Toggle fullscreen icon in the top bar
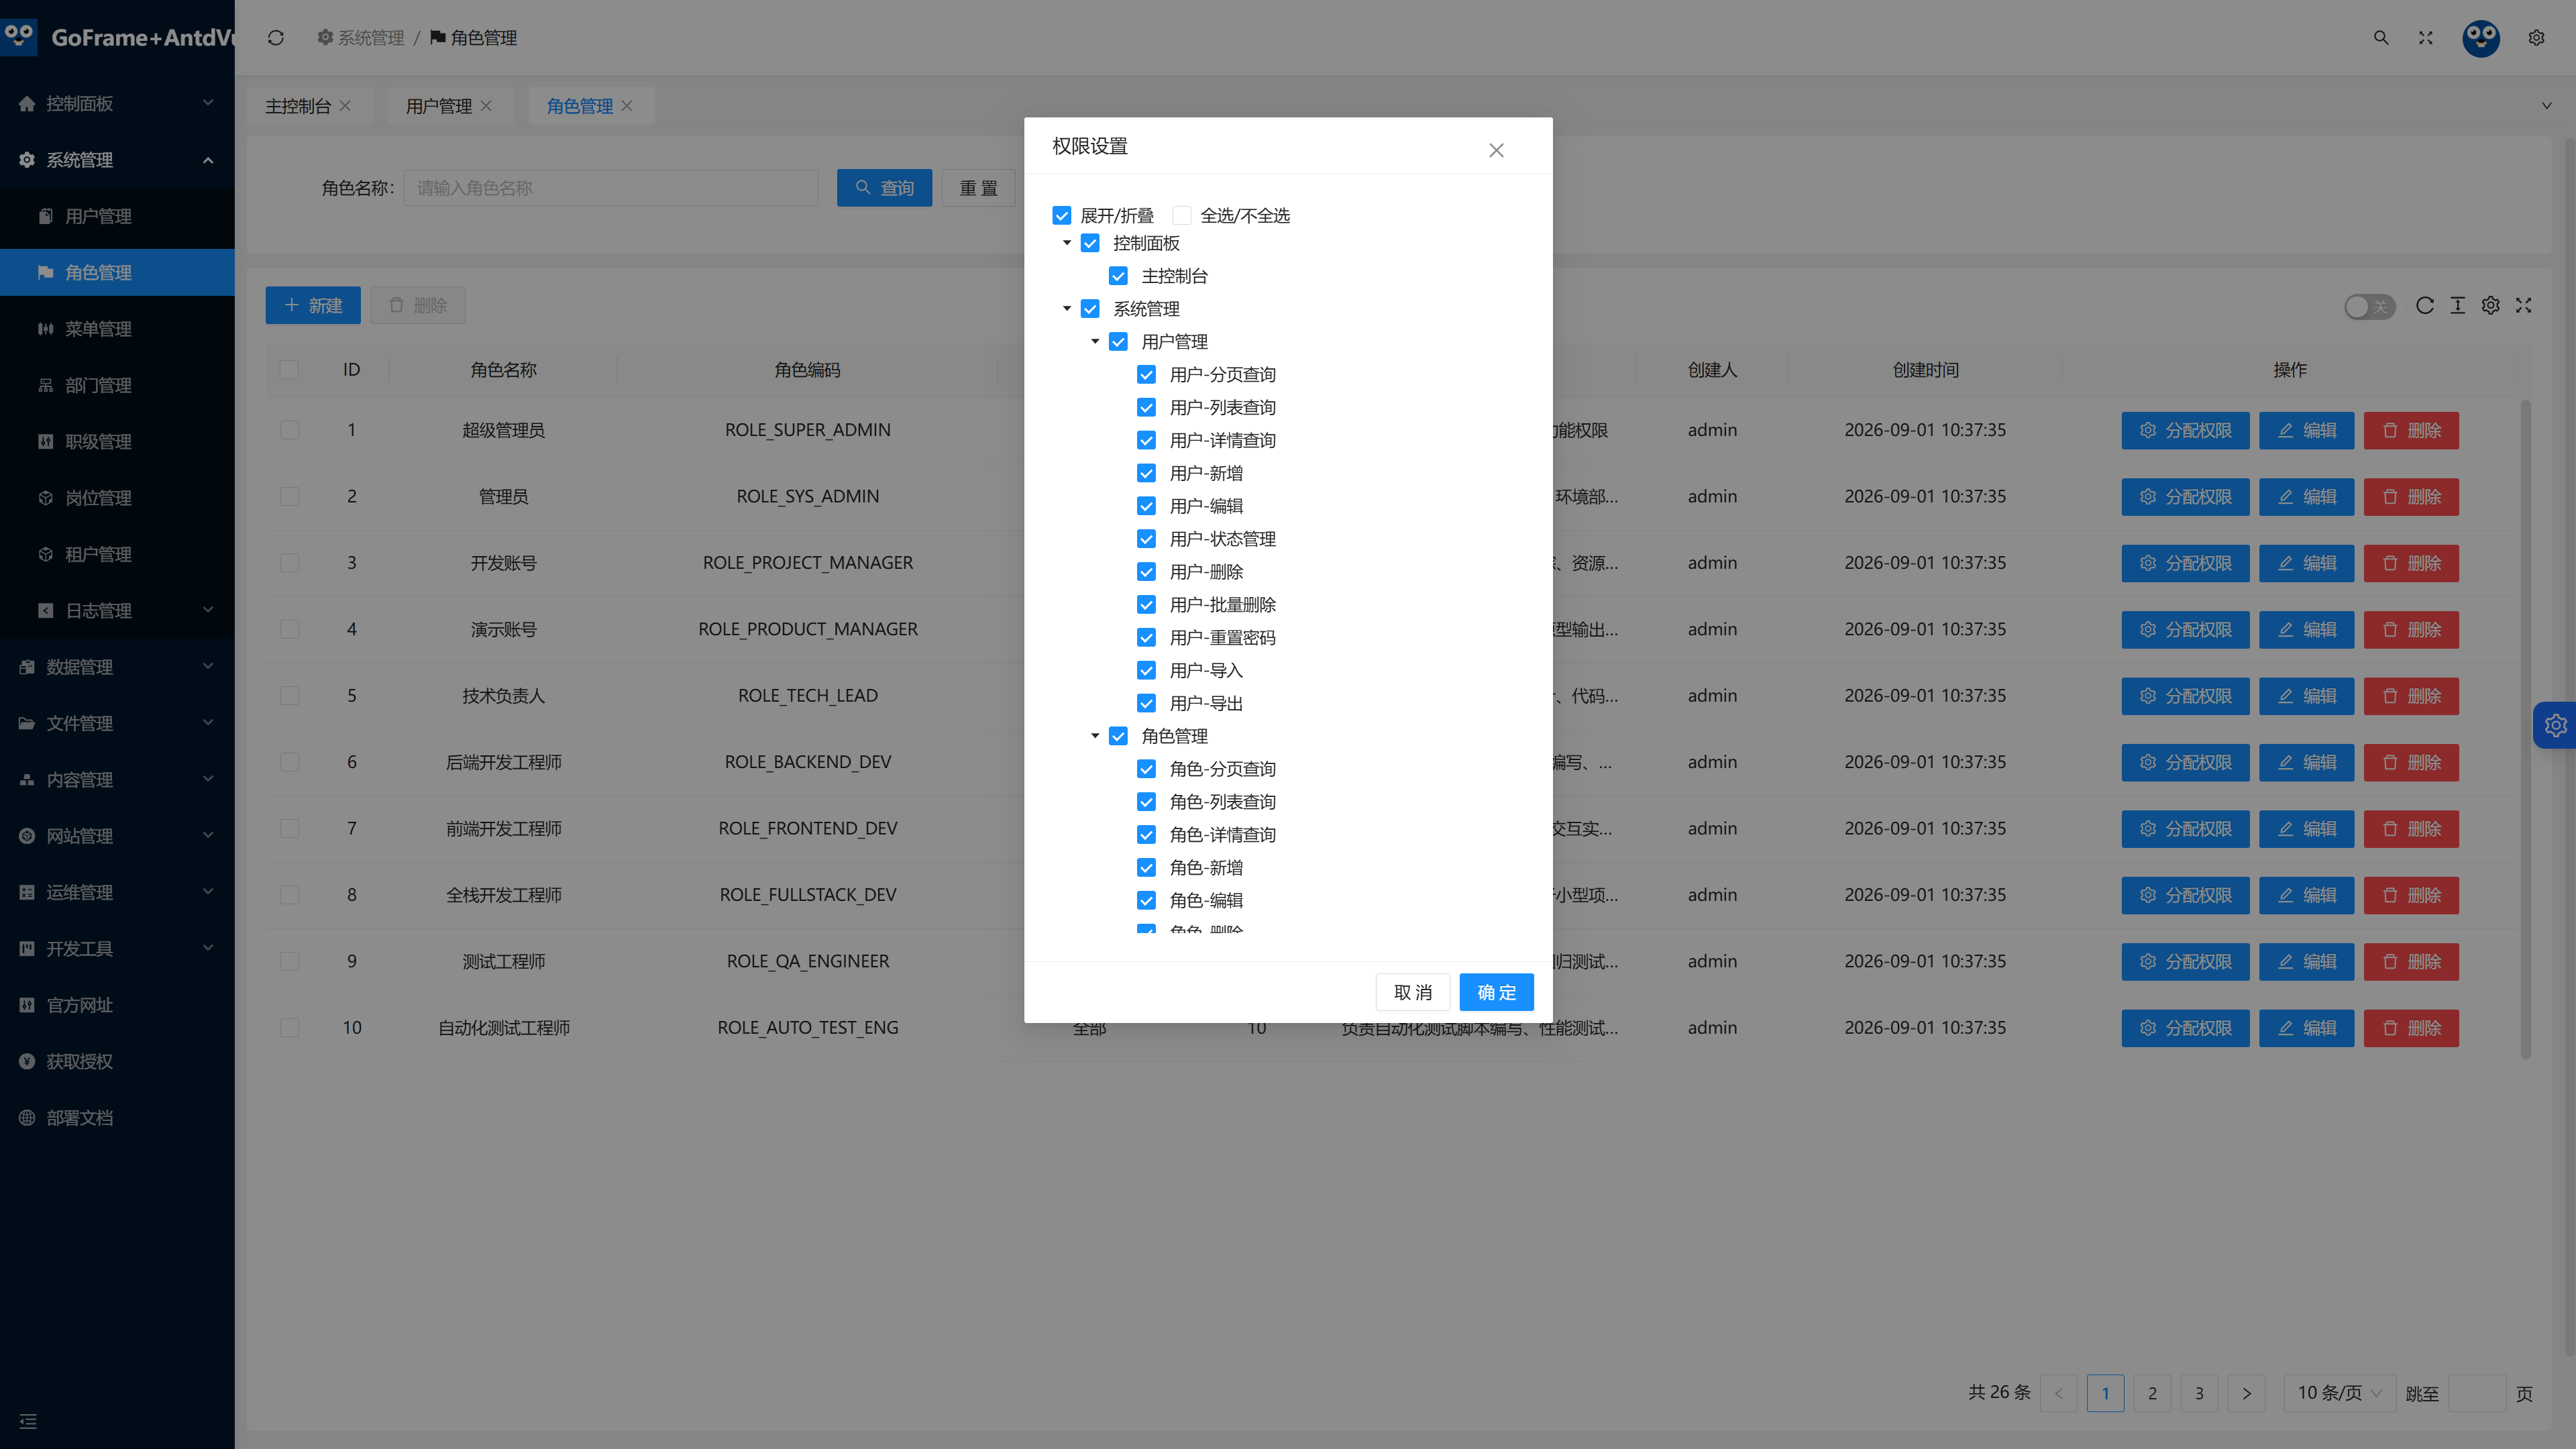This screenshot has height=1449, width=2576. [2426, 38]
